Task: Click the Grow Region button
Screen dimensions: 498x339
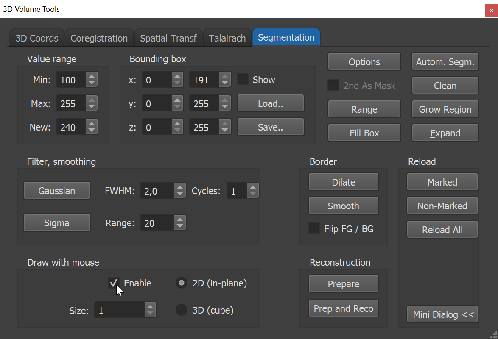Action: (445, 109)
